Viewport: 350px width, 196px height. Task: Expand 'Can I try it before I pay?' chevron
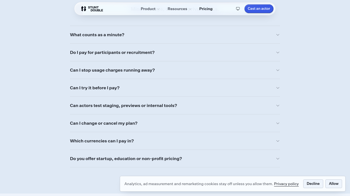coord(278,88)
